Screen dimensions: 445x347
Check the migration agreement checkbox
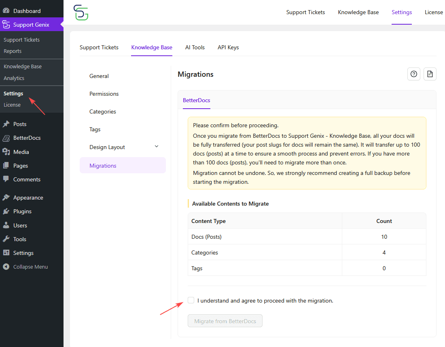[x=191, y=300]
